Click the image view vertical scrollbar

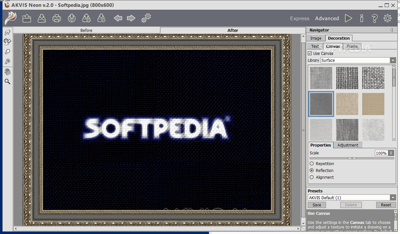click(303, 130)
